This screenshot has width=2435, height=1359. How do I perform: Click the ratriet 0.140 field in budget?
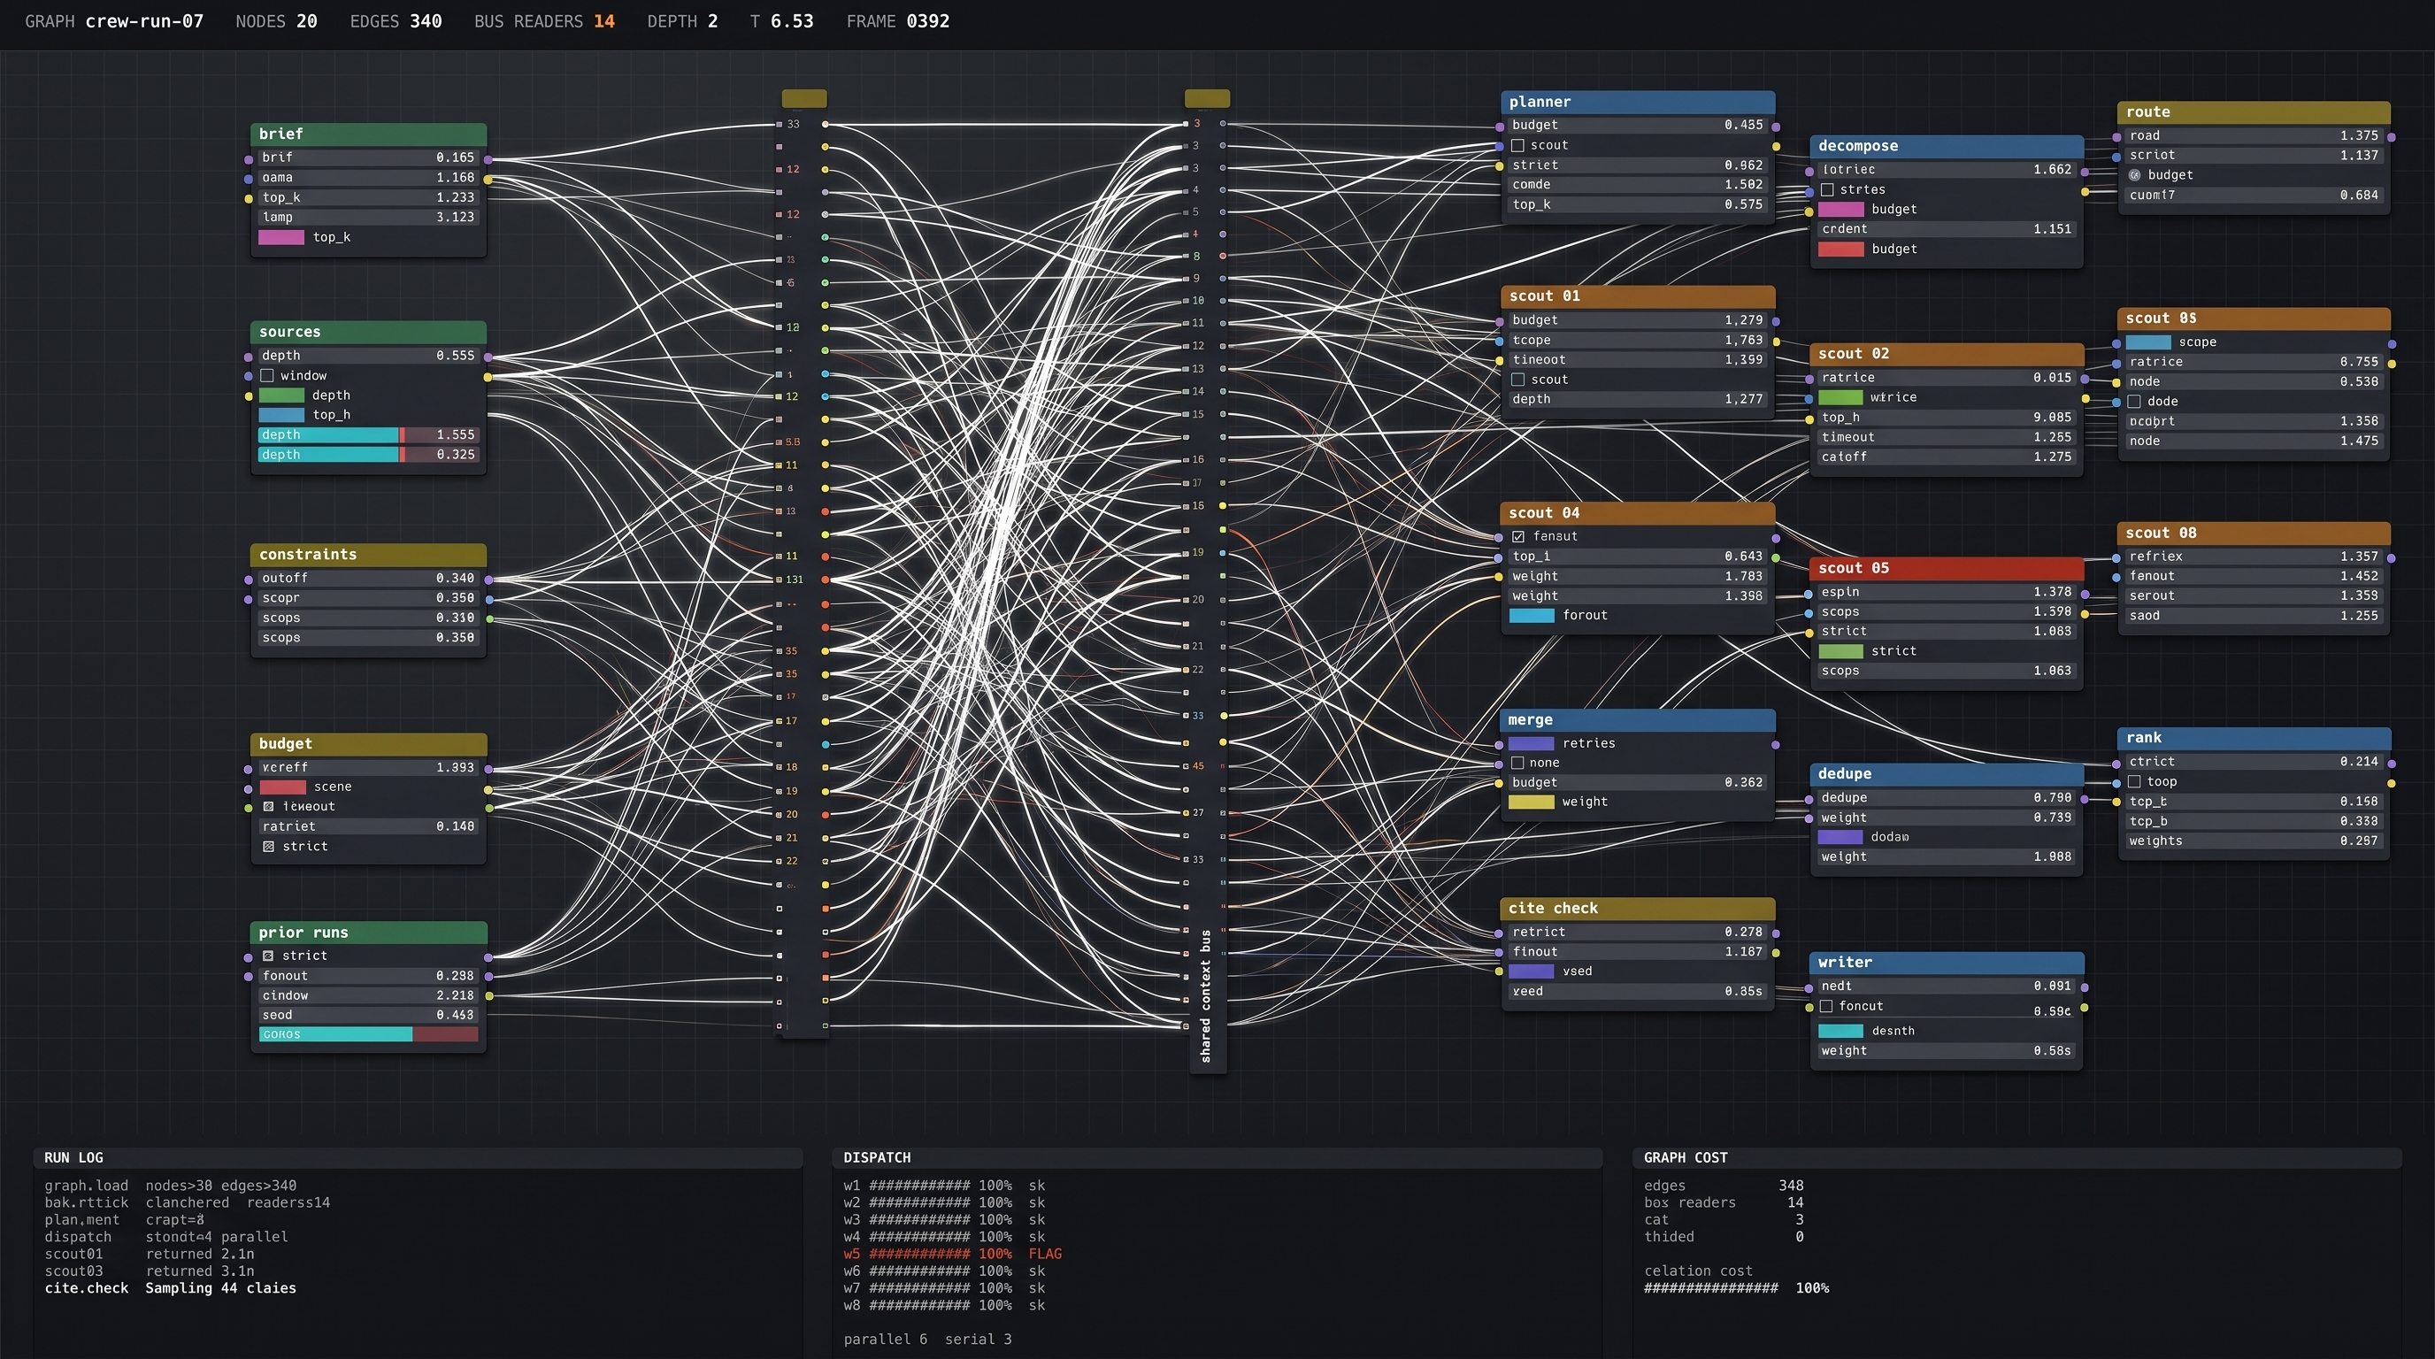pyautogui.click(x=369, y=827)
